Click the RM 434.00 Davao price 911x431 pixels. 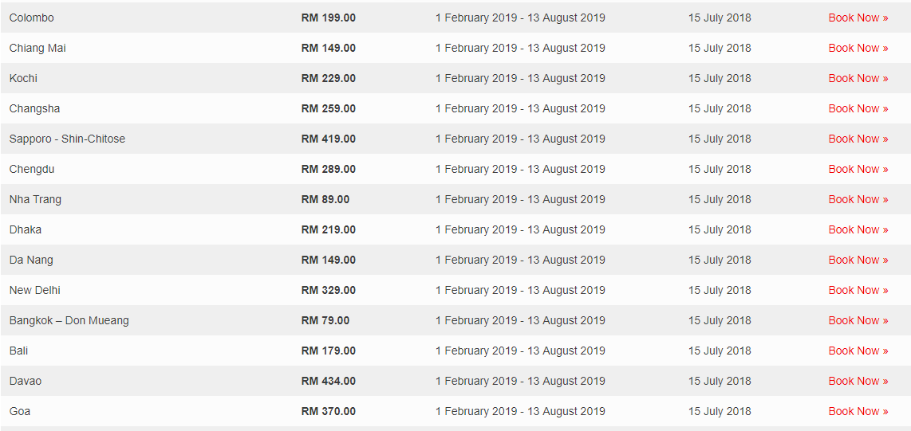[329, 381]
